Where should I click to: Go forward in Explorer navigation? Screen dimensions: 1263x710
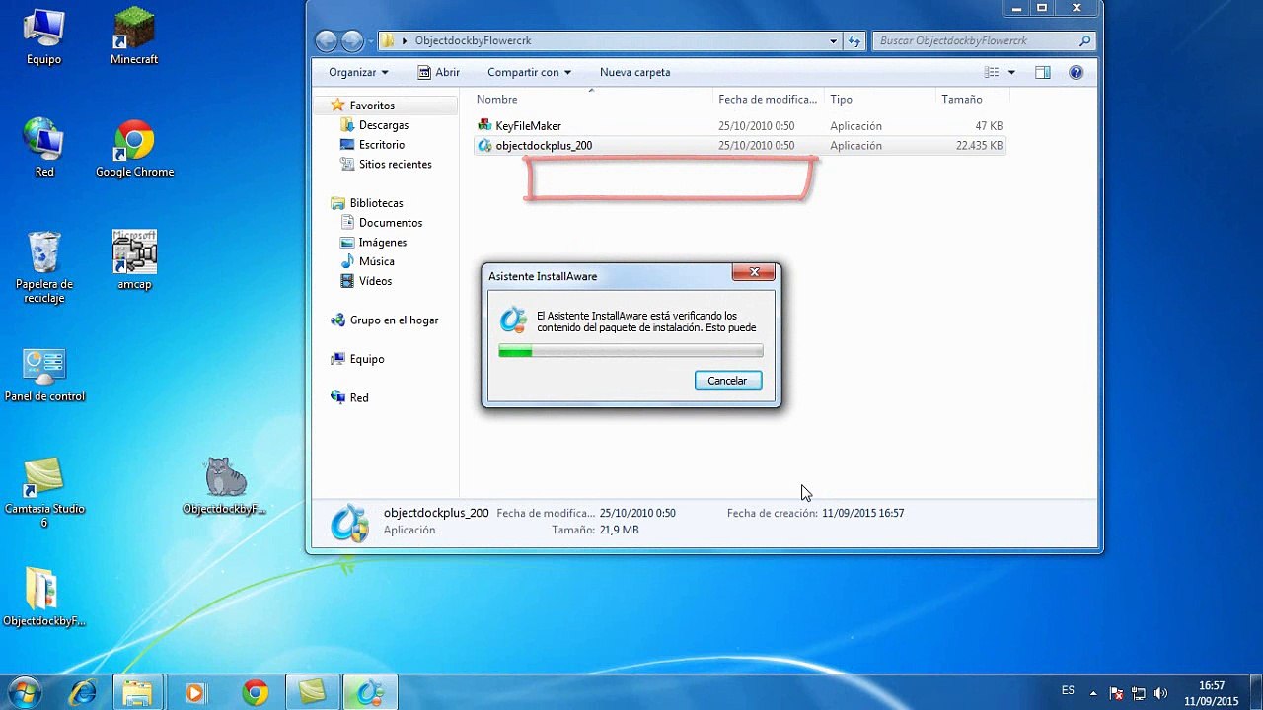pyautogui.click(x=352, y=40)
